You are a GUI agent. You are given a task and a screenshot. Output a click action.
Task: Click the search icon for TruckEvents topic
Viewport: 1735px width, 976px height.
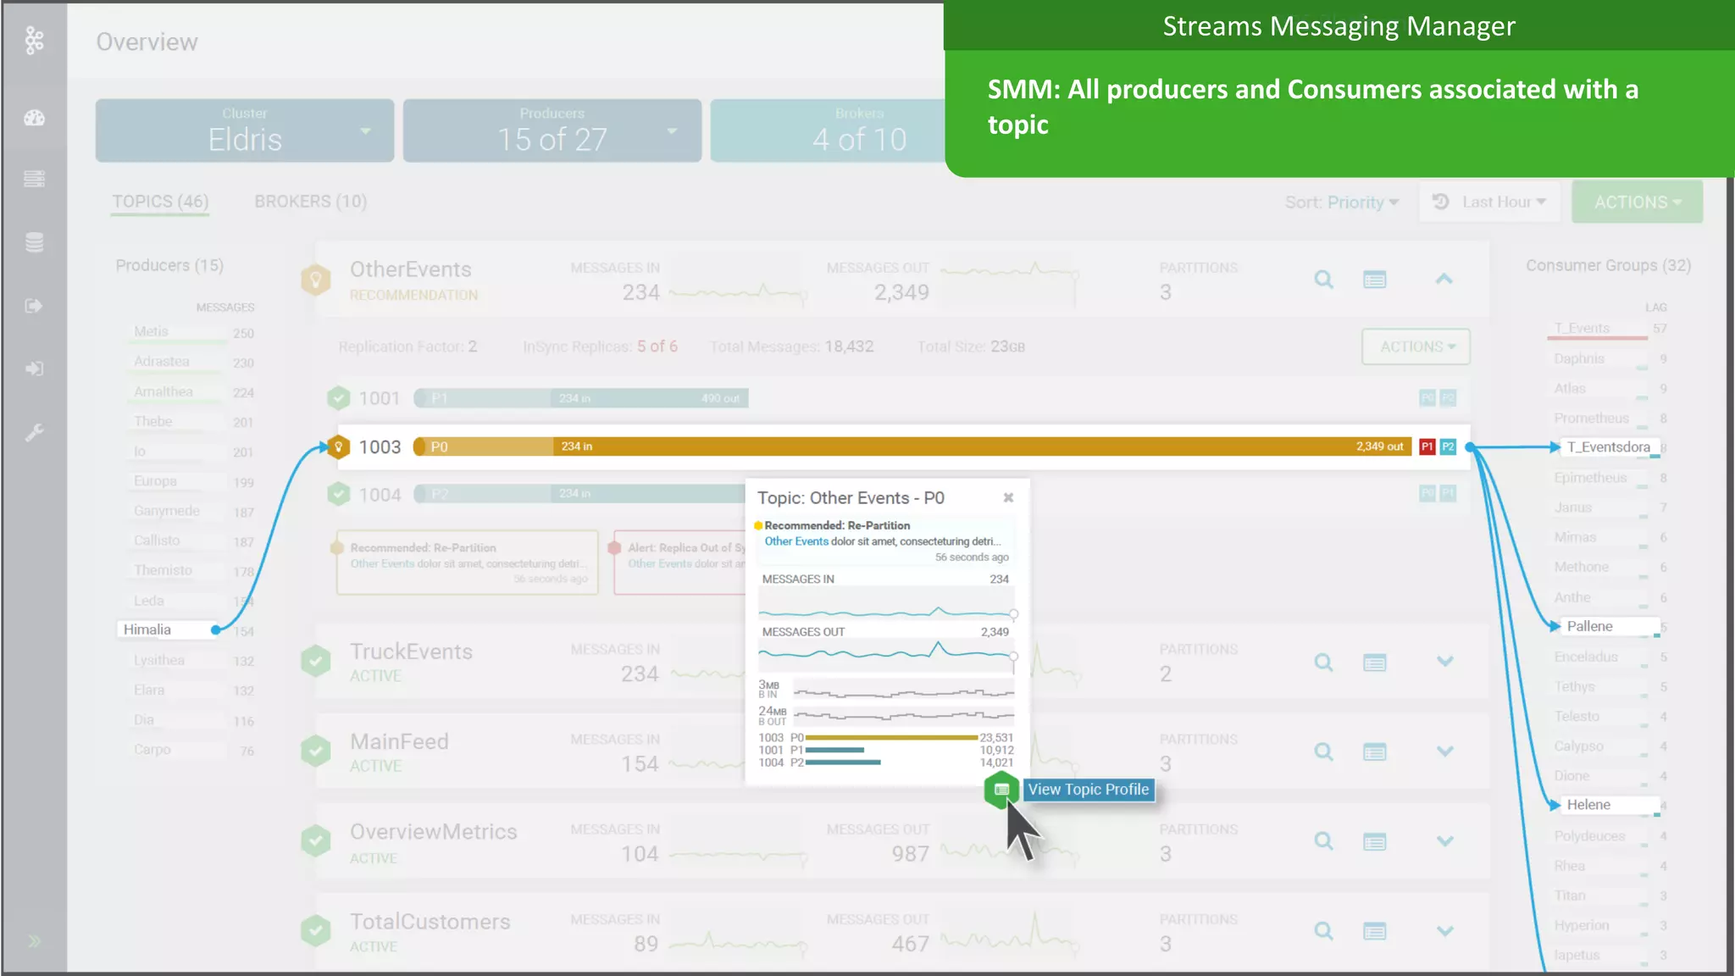(1323, 662)
